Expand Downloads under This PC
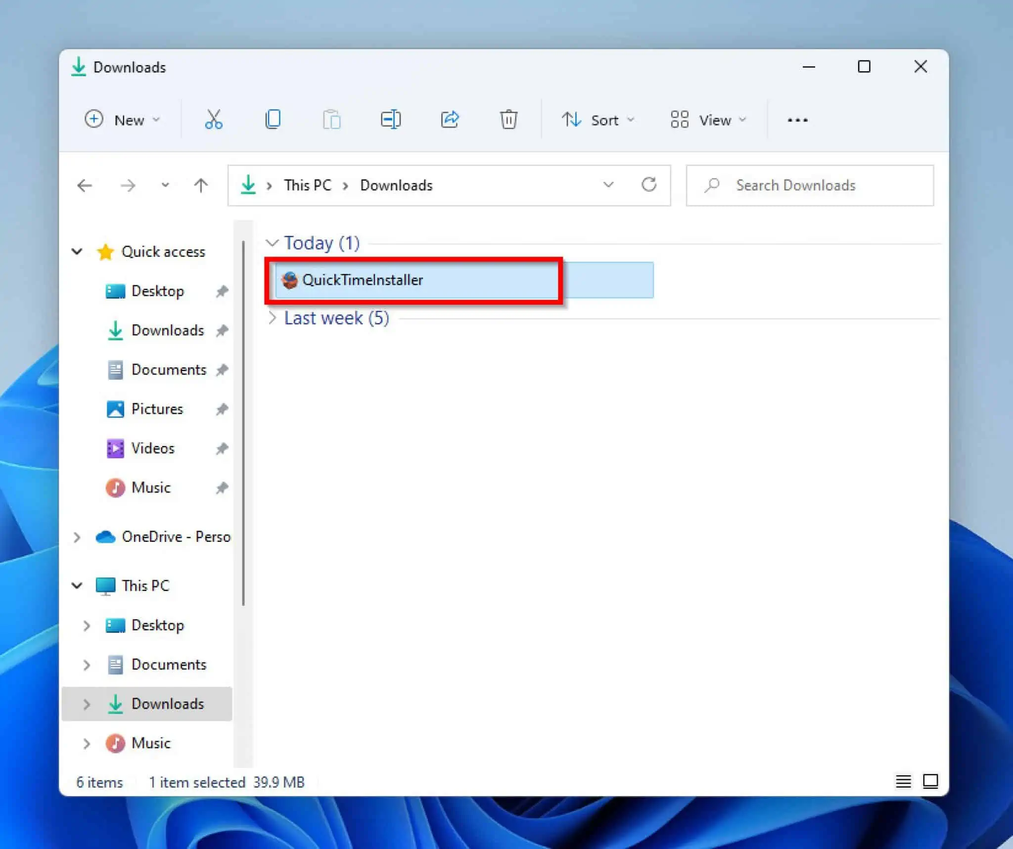The width and height of the screenshot is (1013, 849). (x=87, y=704)
